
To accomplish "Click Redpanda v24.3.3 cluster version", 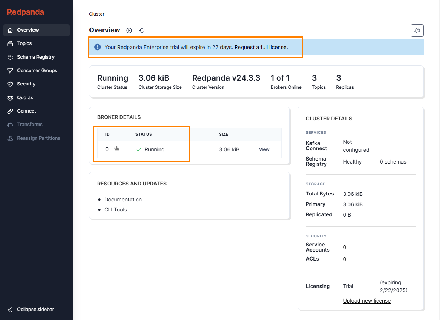I will [226, 78].
